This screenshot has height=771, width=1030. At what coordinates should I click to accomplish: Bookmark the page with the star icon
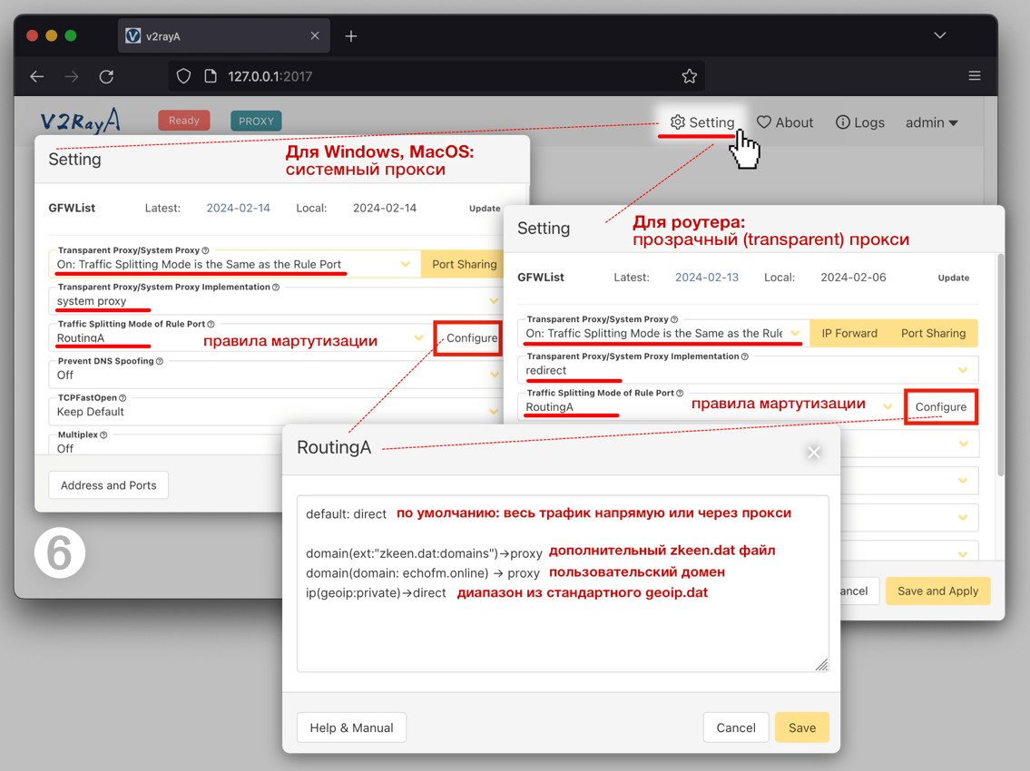pyautogui.click(x=689, y=76)
